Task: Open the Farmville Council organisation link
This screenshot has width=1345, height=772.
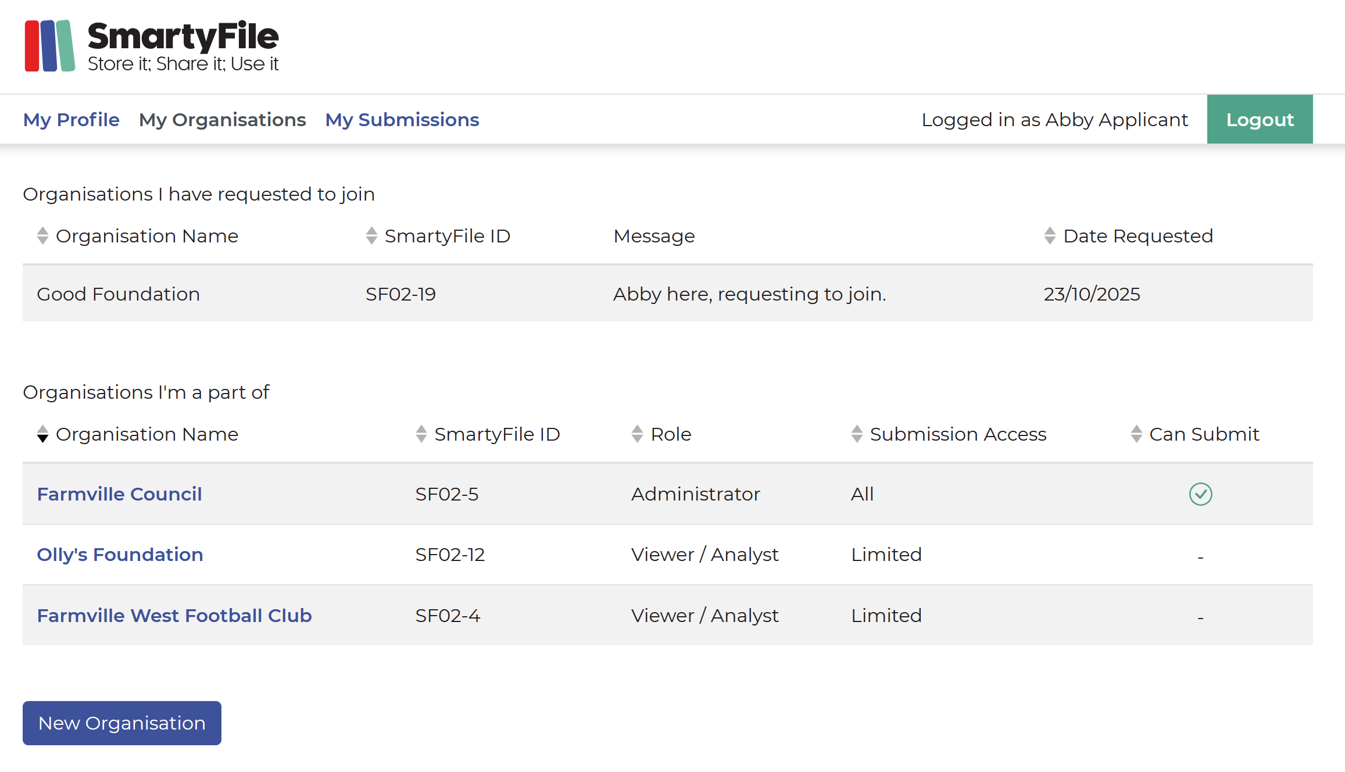Action: (119, 494)
